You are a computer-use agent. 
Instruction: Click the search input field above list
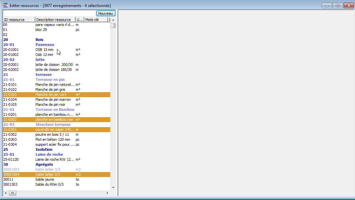(x=49, y=13)
